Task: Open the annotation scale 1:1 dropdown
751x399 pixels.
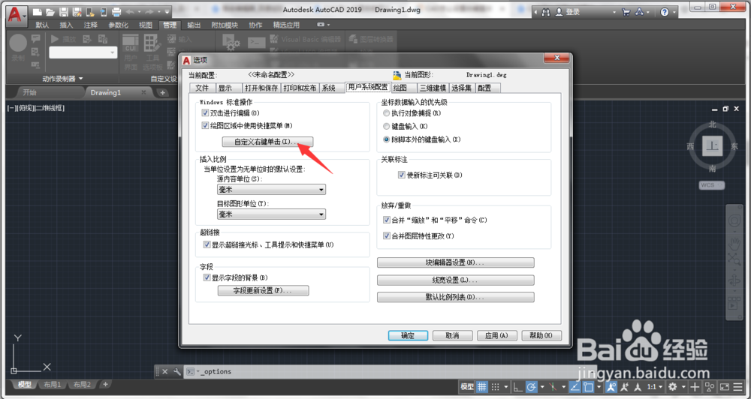Action: 655,386
